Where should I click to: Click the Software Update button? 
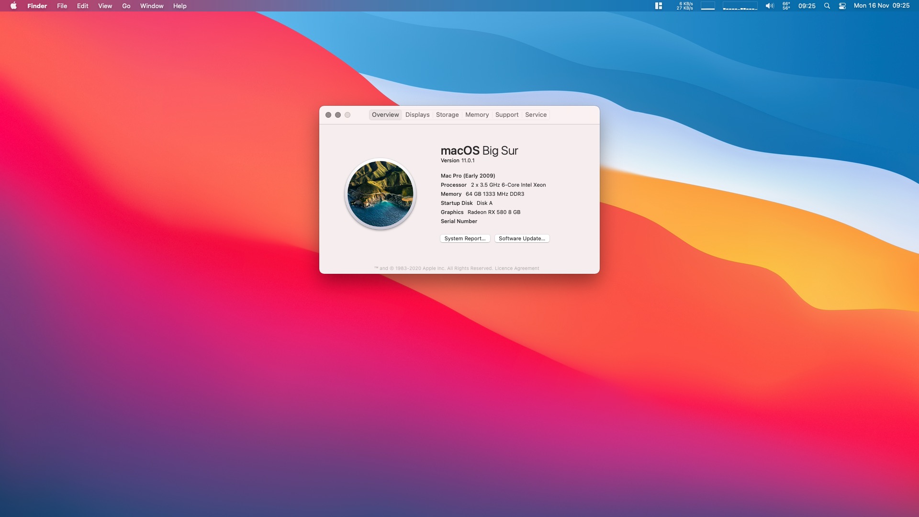[522, 238]
